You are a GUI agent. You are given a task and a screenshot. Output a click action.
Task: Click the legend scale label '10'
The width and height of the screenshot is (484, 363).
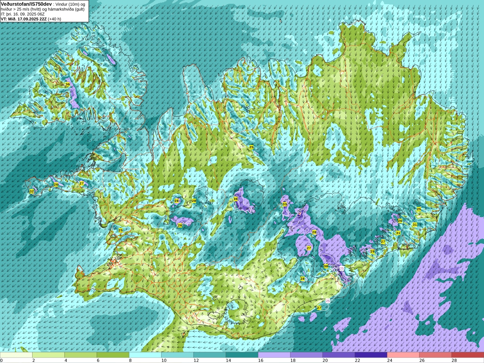pyautogui.click(x=164, y=360)
